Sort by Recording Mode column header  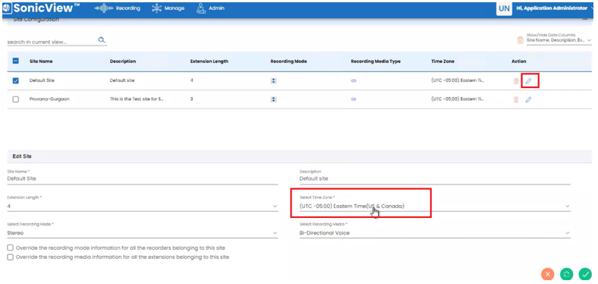point(288,61)
